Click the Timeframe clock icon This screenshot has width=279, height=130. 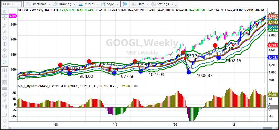click(x=28, y=4)
